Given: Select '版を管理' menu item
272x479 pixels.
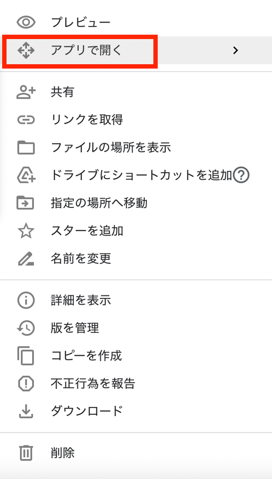Looking at the screenshot, I should 75,328.
